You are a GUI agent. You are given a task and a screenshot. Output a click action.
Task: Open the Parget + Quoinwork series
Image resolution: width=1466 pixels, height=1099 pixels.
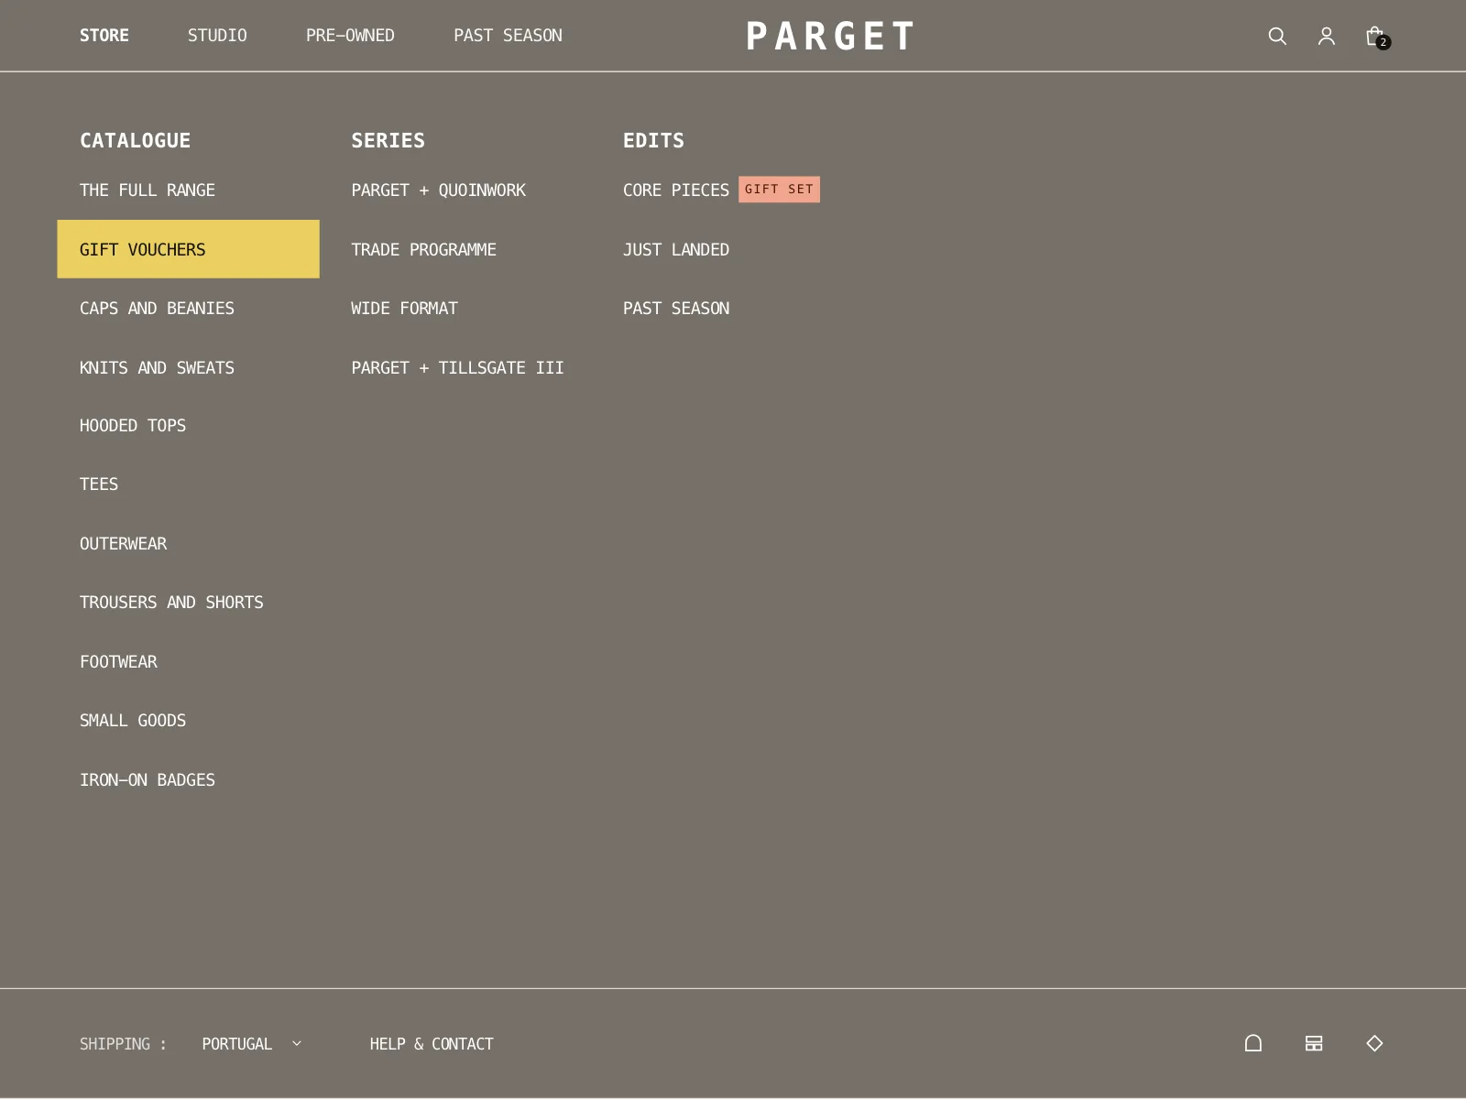pyautogui.click(x=439, y=190)
